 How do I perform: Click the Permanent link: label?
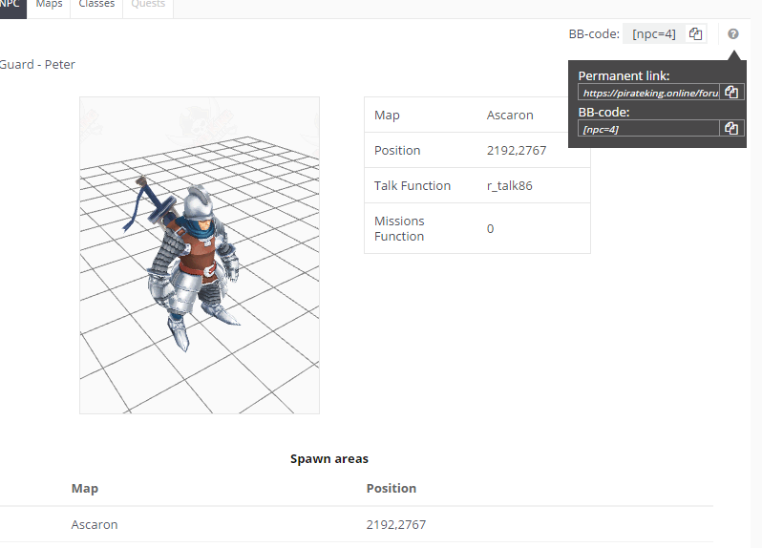[x=624, y=75]
